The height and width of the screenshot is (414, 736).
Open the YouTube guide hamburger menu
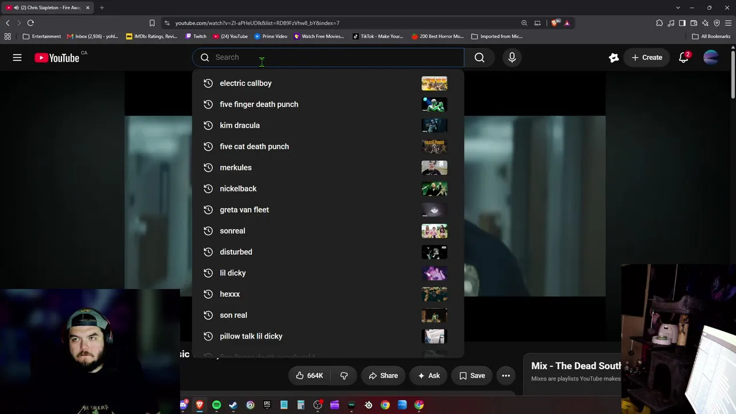17,57
